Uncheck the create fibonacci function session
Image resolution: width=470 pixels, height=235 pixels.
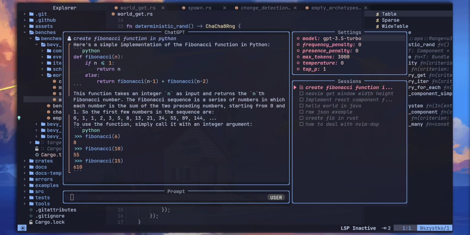pos(302,87)
